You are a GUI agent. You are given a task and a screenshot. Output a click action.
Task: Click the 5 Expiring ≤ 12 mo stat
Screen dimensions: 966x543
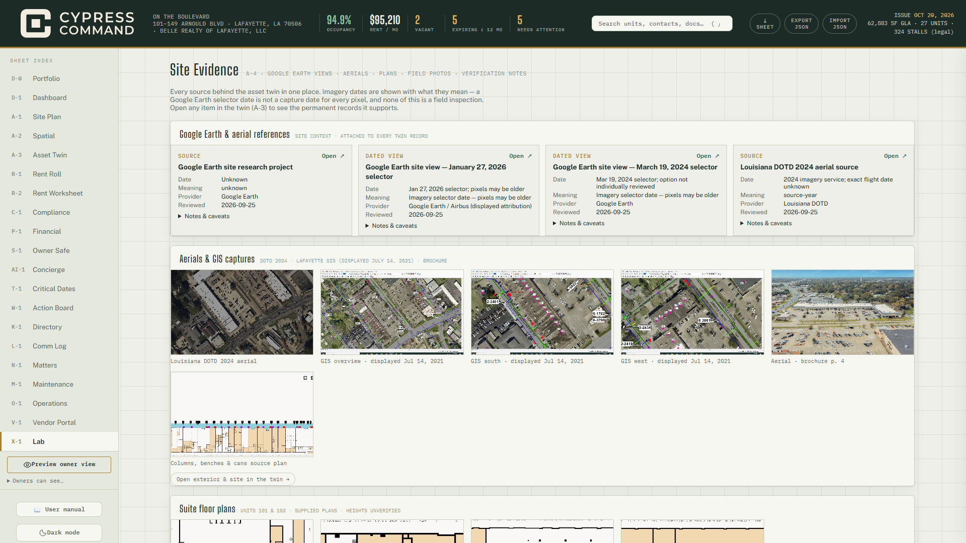pyautogui.click(x=477, y=24)
